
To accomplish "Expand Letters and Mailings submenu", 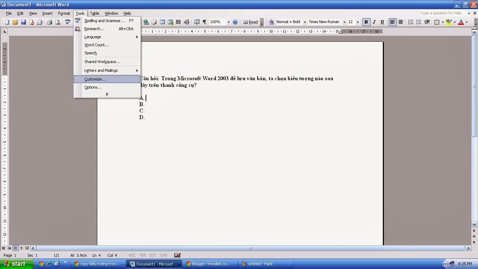I will pos(107,70).
